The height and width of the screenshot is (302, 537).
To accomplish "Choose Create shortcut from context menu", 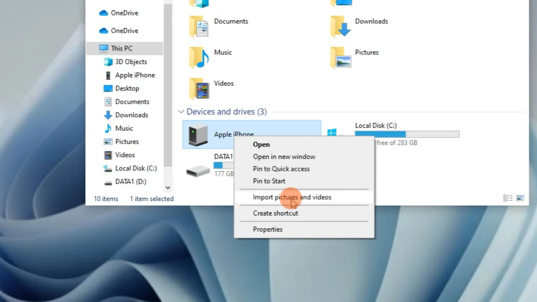I will (304, 213).
